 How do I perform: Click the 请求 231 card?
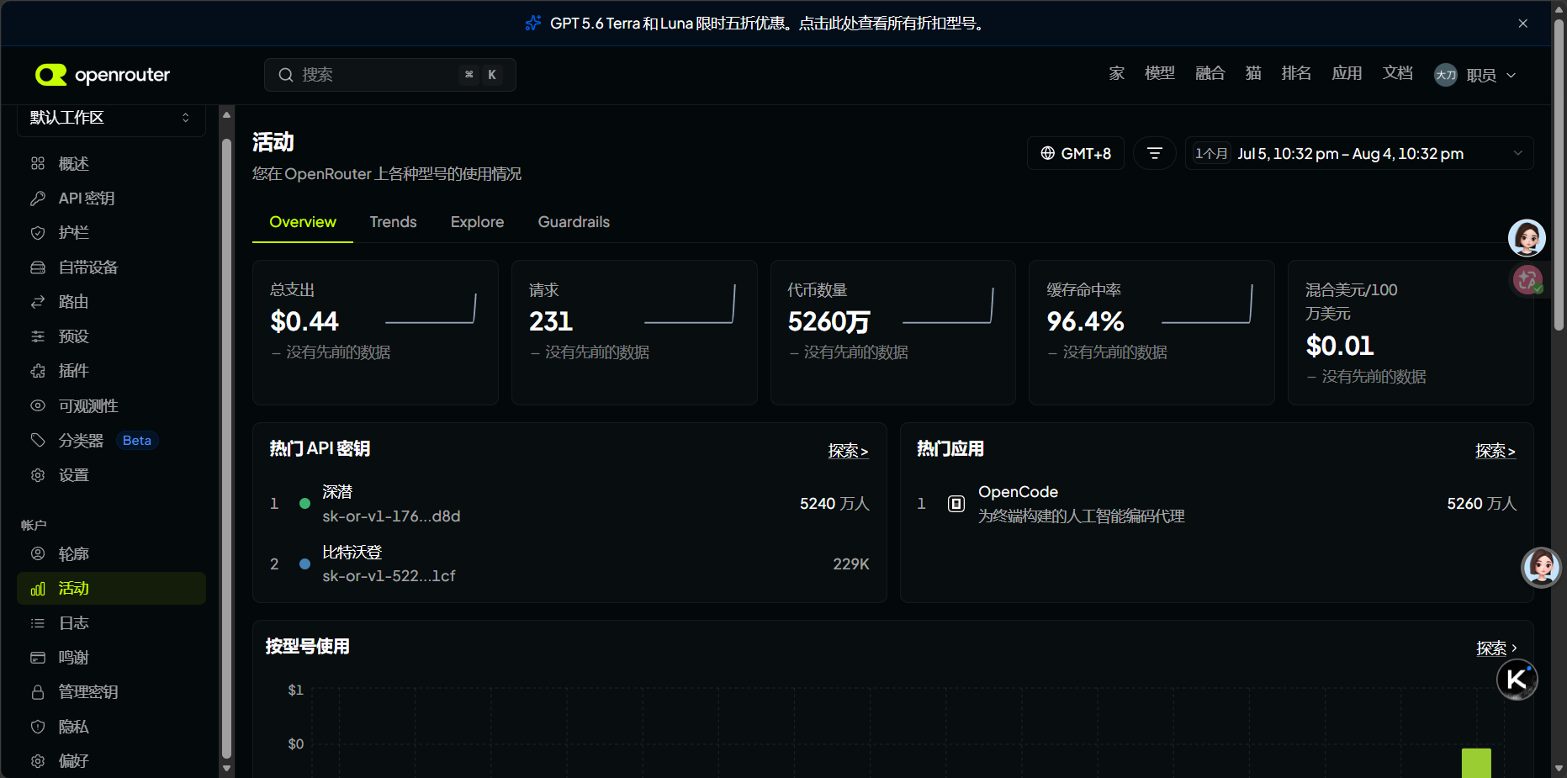[634, 332]
